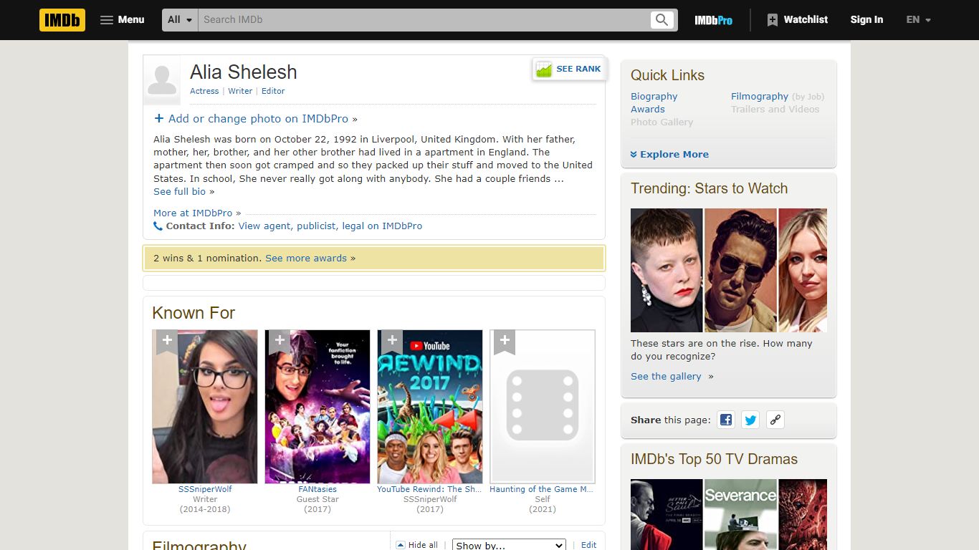The width and height of the screenshot is (979, 550).
Task: Open Filmography quick link
Action: (760, 97)
